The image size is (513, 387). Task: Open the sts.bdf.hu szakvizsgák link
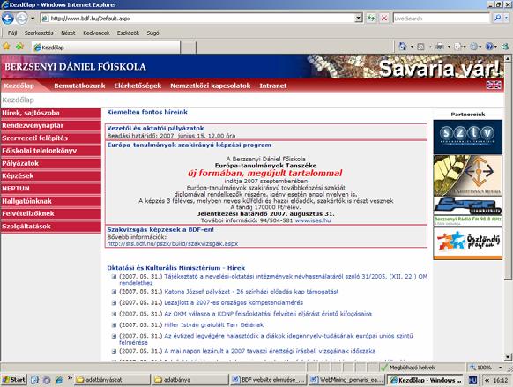173,243
